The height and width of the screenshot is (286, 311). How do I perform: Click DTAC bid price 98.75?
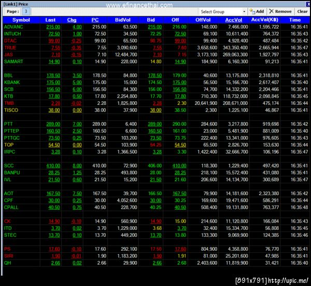(155, 40)
